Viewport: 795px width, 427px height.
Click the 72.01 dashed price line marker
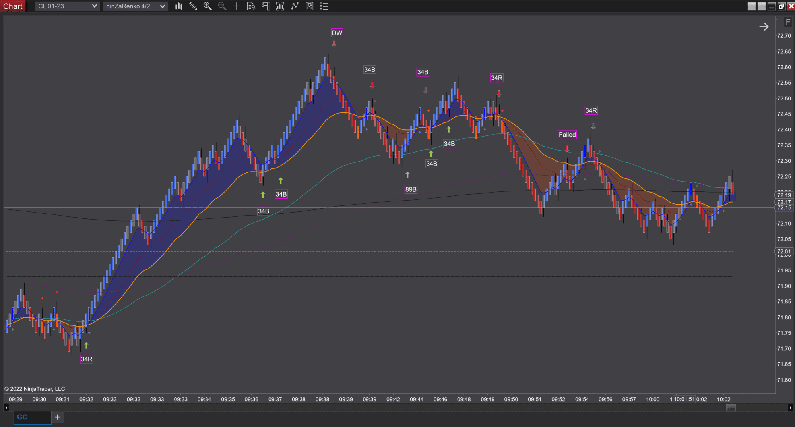coord(783,251)
